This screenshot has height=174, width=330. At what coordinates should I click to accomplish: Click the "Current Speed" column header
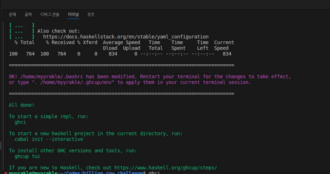coord(224,45)
